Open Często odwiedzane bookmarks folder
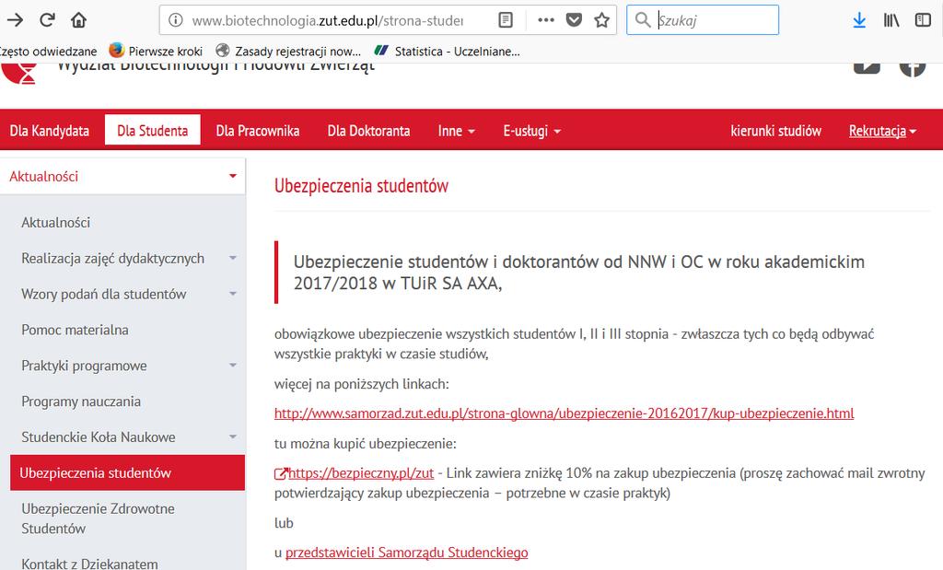 click(x=48, y=52)
